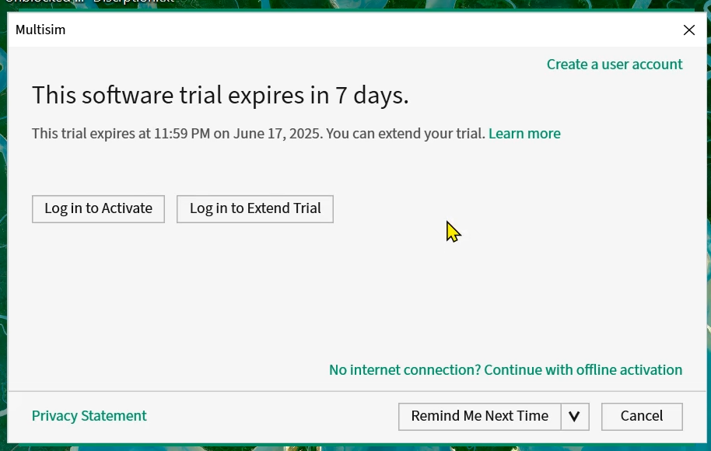Click the trial expires in 7 days heading
Viewport: 711px width, 451px height.
pos(220,96)
